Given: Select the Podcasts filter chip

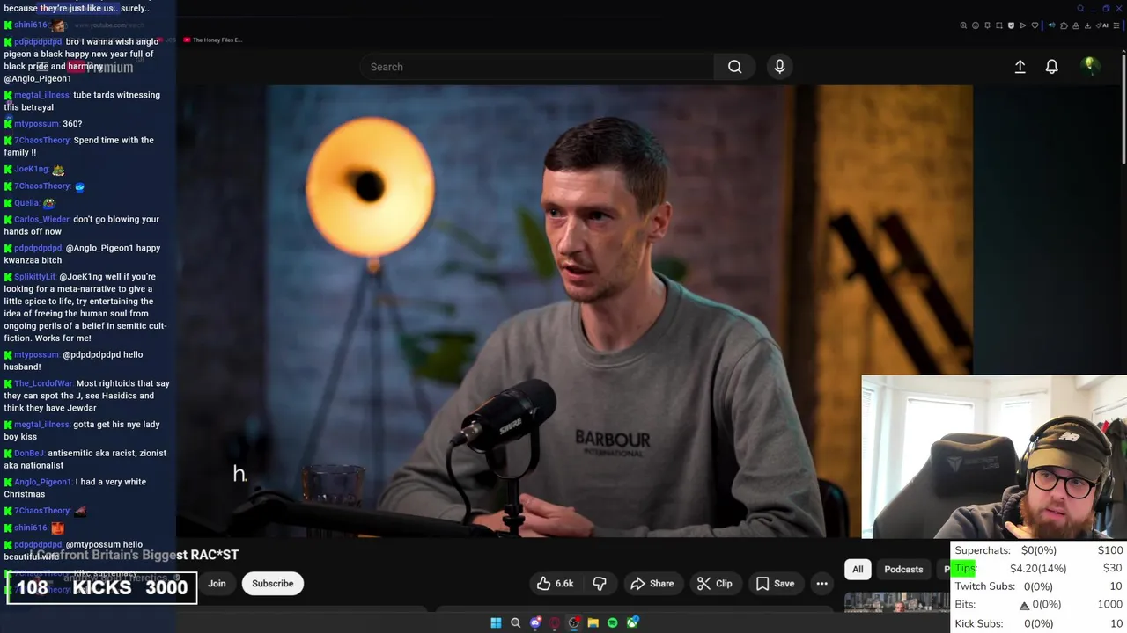Looking at the screenshot, I should (x=903, y=569).
